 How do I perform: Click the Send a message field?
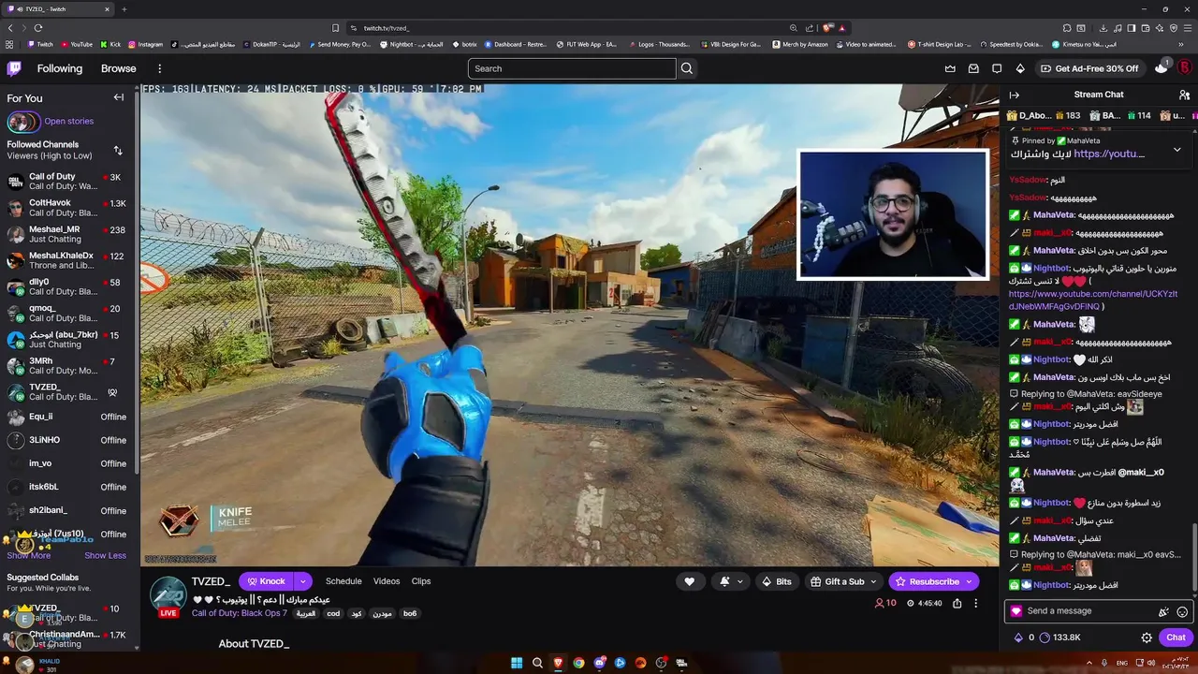pos(1089,611)
